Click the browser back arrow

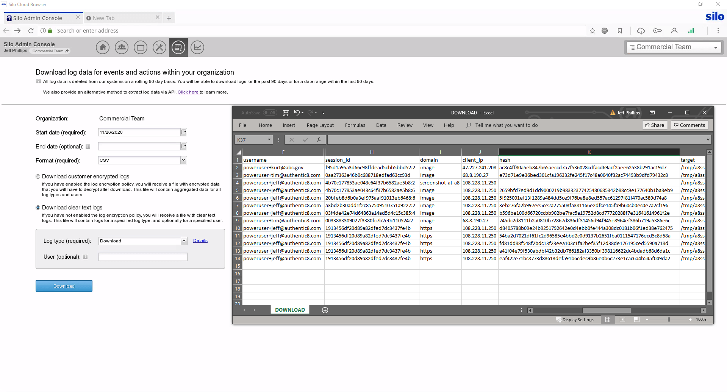(x=6, y=31)
